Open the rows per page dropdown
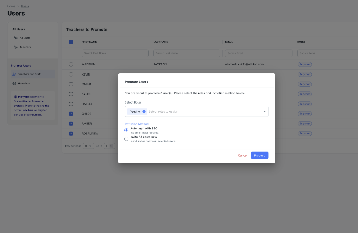 click(88, 146)
